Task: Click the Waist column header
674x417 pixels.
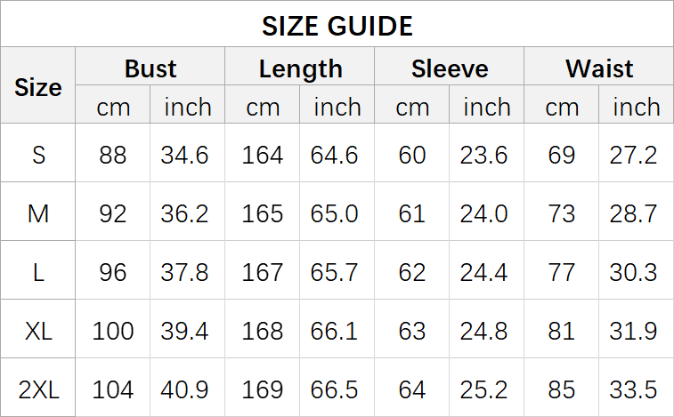Action: pos(599,68)
